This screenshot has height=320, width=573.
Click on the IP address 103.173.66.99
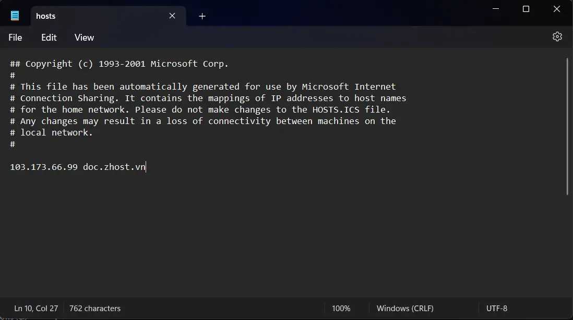point(44,167)
